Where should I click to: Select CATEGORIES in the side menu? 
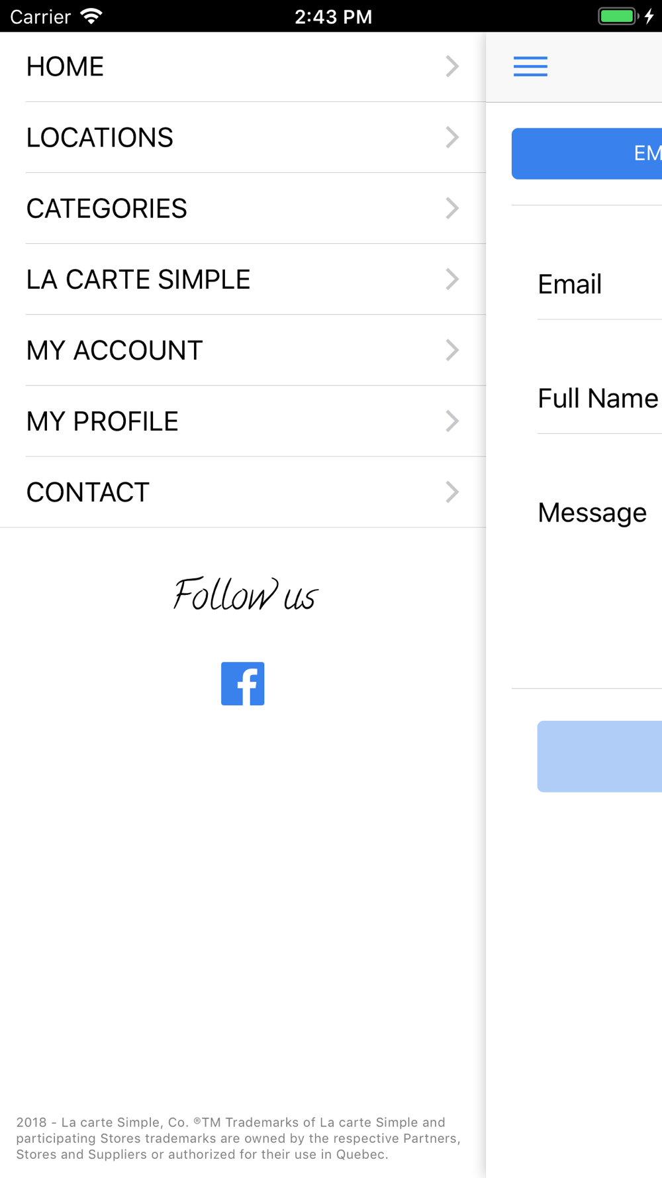pos(243,208)
